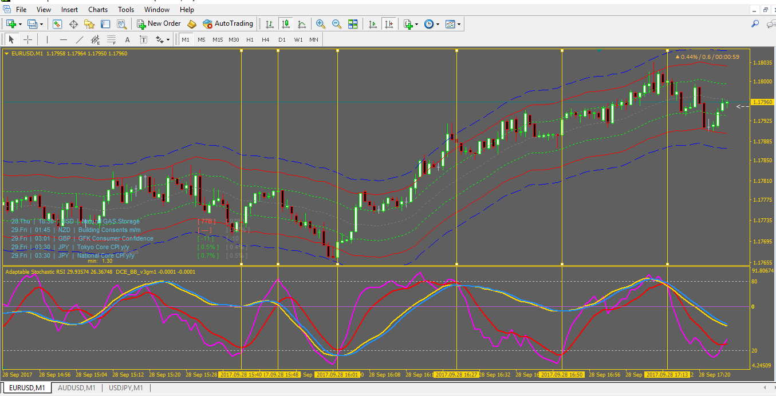
Task: Zoom in on the chart
Action: (x=321, y=24)
